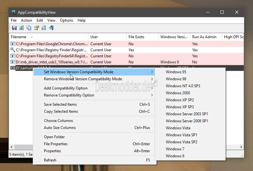Click the status bar text '5 item(s)'
The width and height of the screenshot is (253, 171).
[17, 154]
